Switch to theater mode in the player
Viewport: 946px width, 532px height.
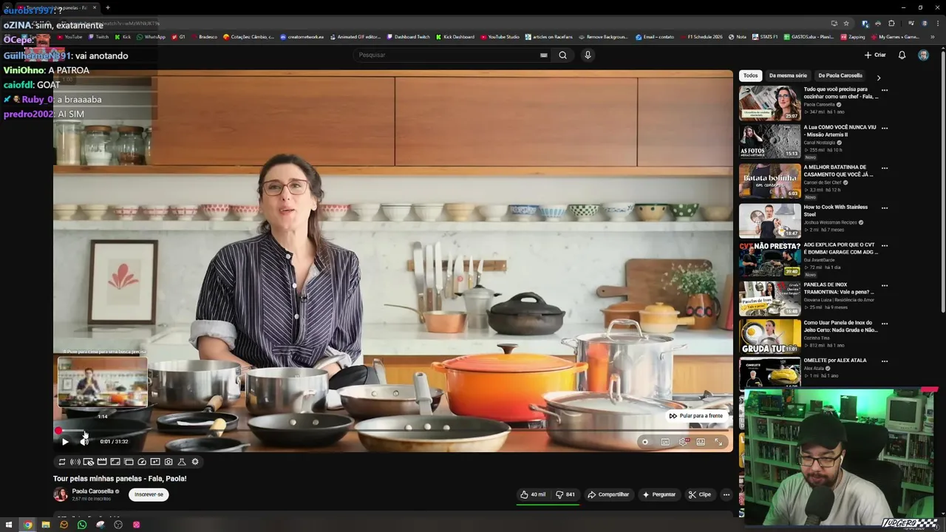(701, 442)
